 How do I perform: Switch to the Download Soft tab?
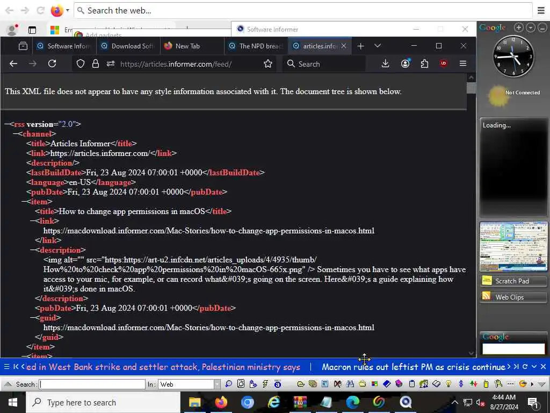click(x=128, y=46)
